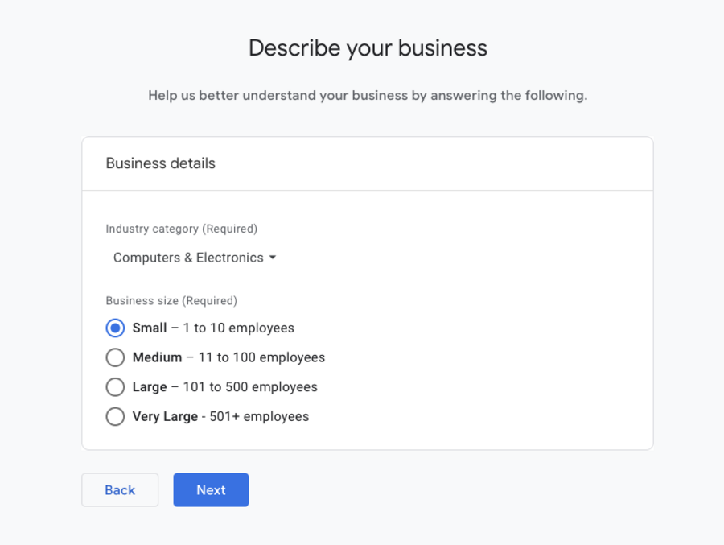Image resolution: width=724 pixels, height=545 pixels.
Task: Click the dropdown arrow beside Computers & Electronics
Action: point(273,258)
